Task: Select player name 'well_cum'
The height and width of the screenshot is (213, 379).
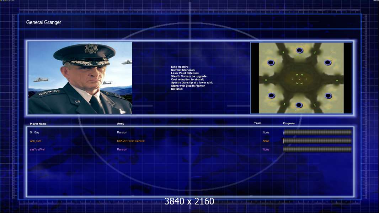Action: click(36, 141)
